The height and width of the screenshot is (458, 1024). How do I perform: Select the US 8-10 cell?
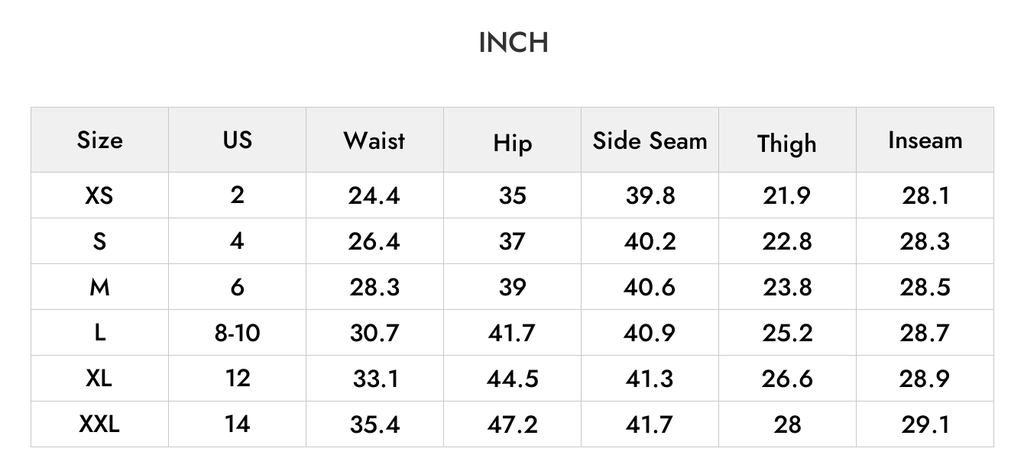(x=237, y=333)
